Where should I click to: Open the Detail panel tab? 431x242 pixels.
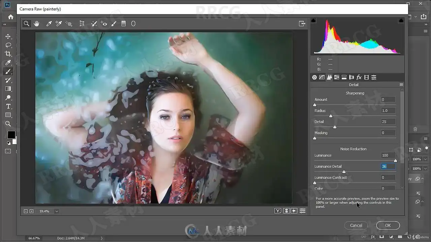coord(329,77)
